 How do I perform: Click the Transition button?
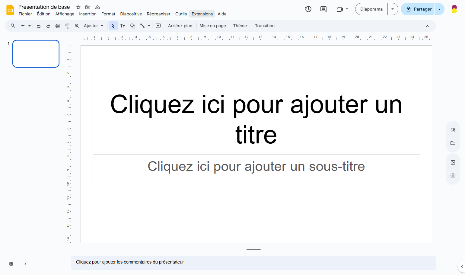[x=265, y=26]
